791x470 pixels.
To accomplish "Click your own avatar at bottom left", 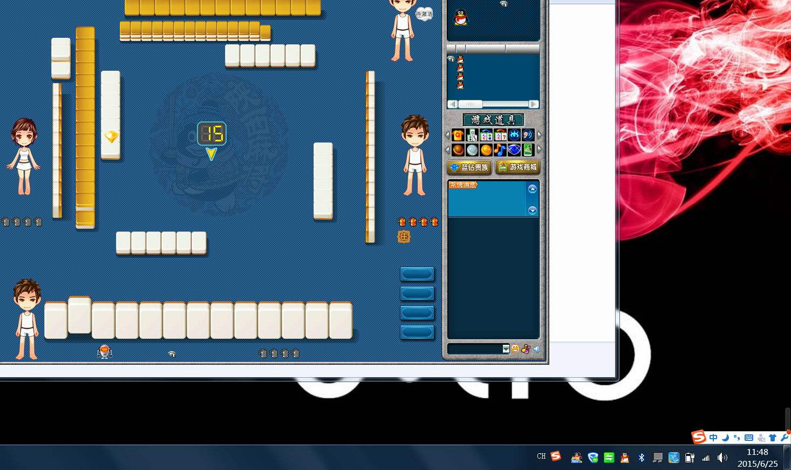I will click(26, 319).
